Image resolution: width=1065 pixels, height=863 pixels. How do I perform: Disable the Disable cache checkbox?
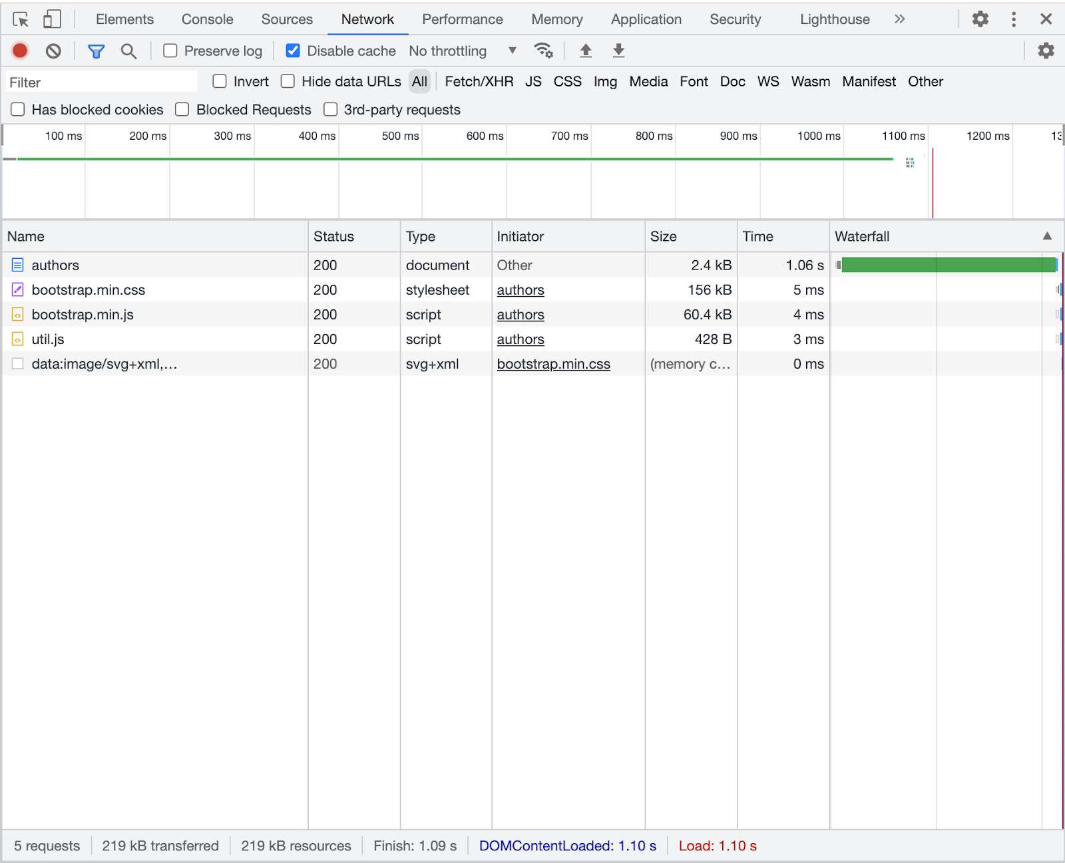point(293,50)
